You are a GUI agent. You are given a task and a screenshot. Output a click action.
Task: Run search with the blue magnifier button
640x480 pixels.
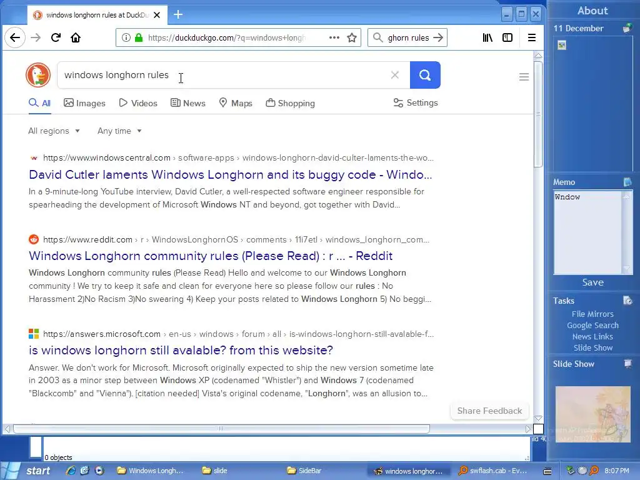(425, 75)
